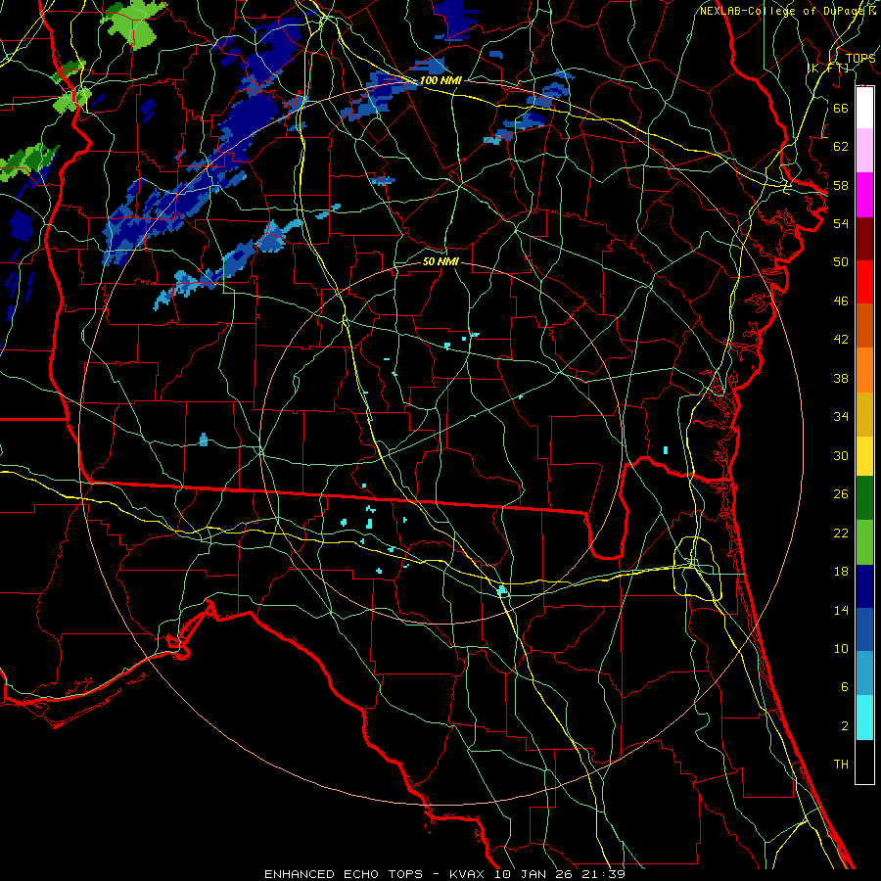Screen dimensions: 881x881
Task: Click the legend value "54"
Action: click(841, 223)
